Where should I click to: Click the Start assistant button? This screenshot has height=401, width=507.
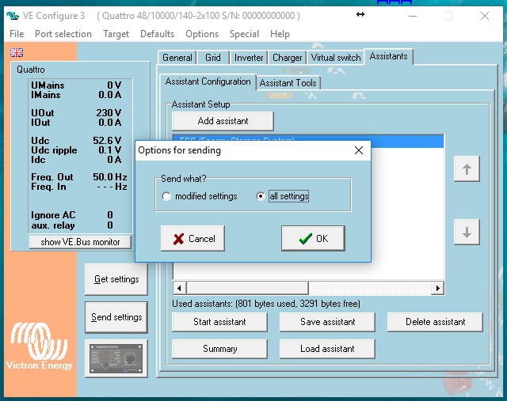click(x=220, y=322)
